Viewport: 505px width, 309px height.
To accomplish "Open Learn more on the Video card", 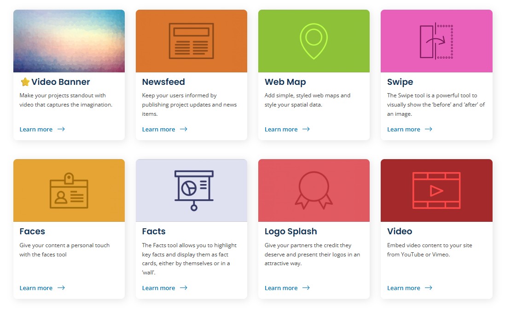I will [403, 288].
